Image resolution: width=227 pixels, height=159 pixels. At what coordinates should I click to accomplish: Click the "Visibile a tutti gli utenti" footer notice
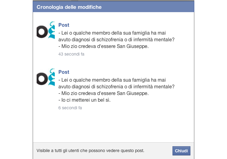pos(90,151)
